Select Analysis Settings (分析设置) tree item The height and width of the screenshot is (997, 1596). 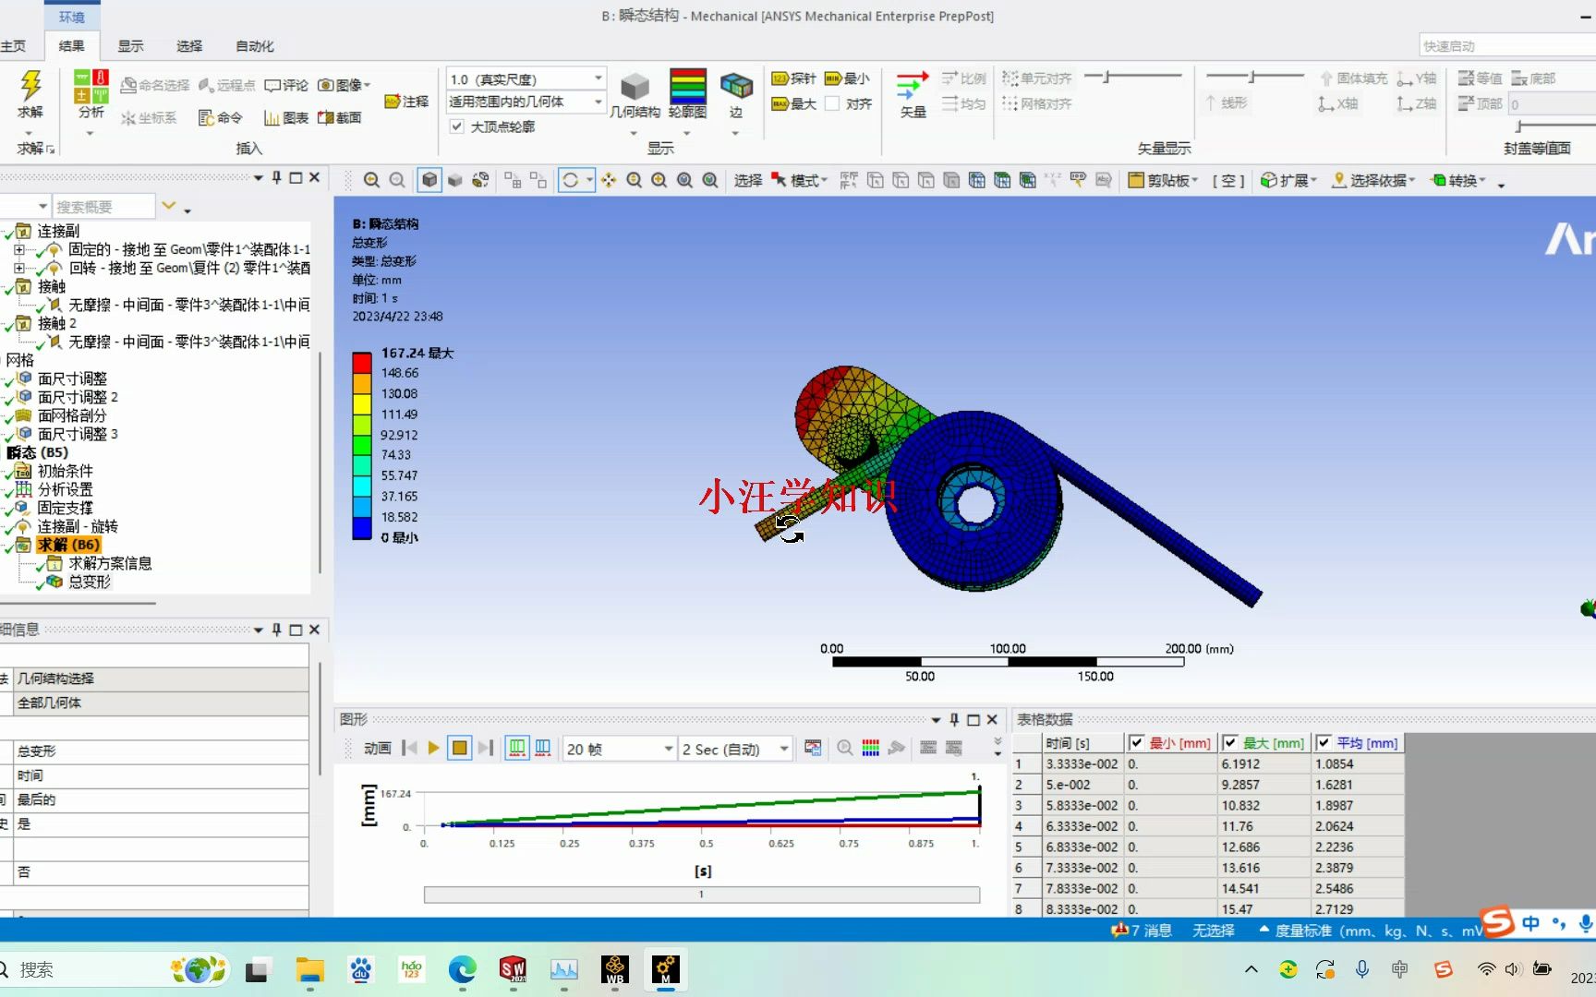click(65, 489)
